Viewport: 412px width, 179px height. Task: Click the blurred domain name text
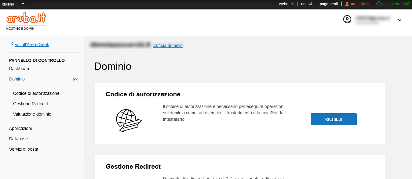click(120, 45)
